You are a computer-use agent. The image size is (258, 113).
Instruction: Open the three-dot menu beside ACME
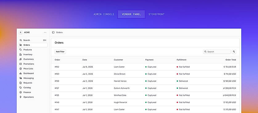point(45,33)
